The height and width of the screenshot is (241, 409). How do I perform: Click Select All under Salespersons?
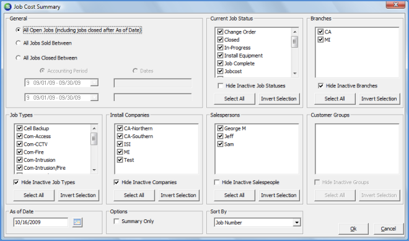(x=234, y=195)
